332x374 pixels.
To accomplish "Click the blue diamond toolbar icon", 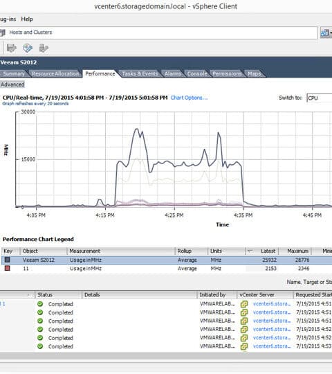I will point(28,48).
